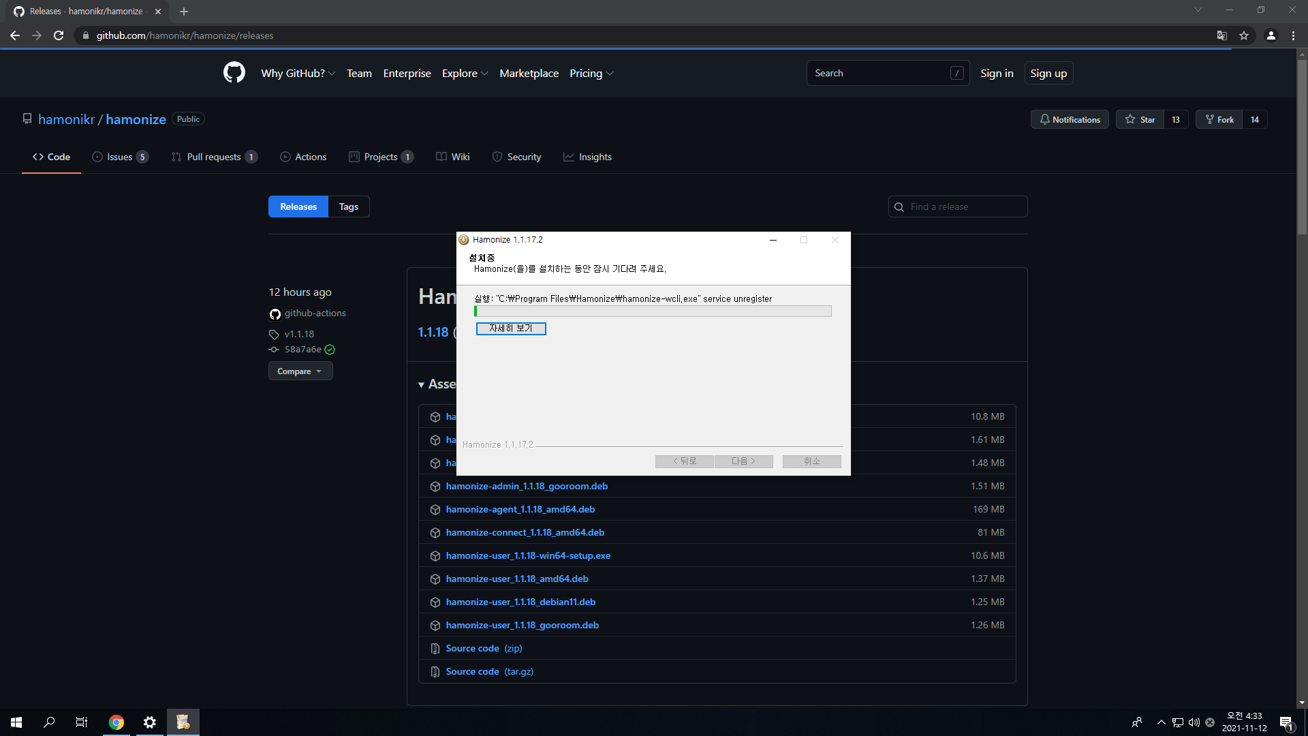The image size is (1308, 736).
Task: Click Sign up button
Action: point(1048,73)
